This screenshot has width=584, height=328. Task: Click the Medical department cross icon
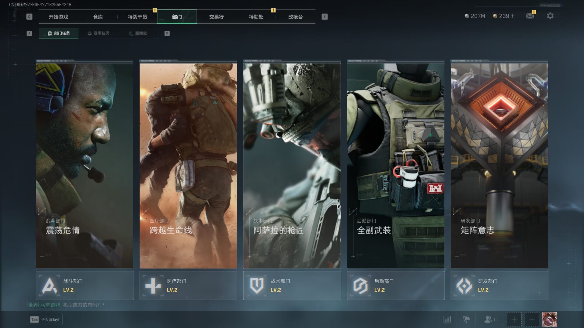(153, 286)
